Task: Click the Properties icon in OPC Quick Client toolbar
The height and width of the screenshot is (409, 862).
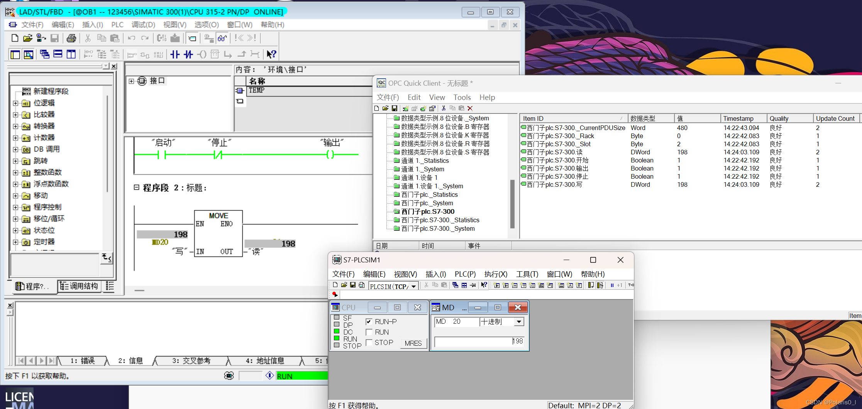Action: [x=432, y=108]
